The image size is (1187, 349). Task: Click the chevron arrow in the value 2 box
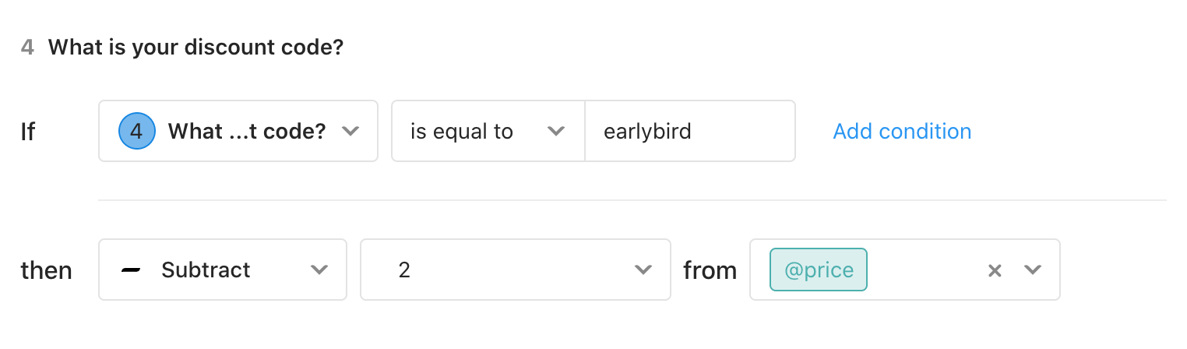[x=643, y=270]
